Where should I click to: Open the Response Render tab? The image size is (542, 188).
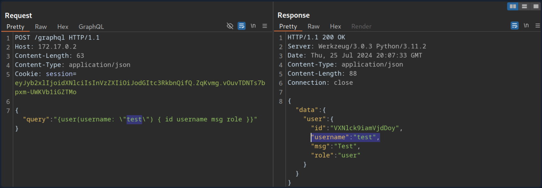[361, 27]
